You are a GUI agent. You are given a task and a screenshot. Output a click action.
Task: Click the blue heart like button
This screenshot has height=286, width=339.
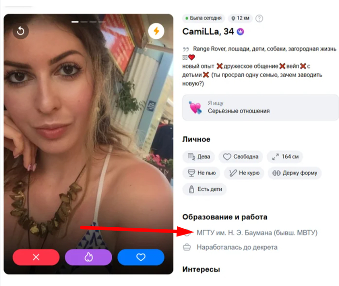141,257
